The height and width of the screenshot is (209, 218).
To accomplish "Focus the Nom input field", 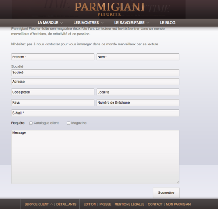I will pyautogui.click(x=138, y=57).
